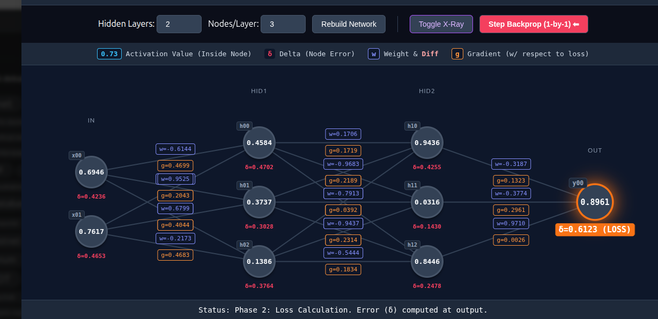Screen dimensions: 658x319
Task: Select hidden node h00 showing 0.4584
Action: 259,143
